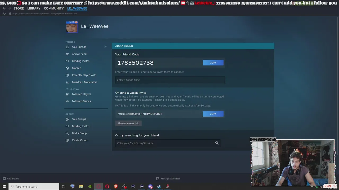Click the s.team quick invite URL text
Viewport: 339px width, 190px height.
click(x=140, y=114)
